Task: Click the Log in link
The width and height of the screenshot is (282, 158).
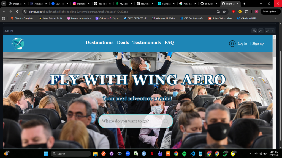Action: pyautogui.click(x=242, y=44)
